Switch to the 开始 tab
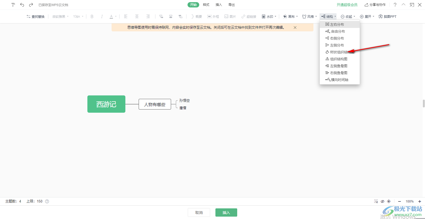This screenshot has height=219, width=425. click(193, 5)
